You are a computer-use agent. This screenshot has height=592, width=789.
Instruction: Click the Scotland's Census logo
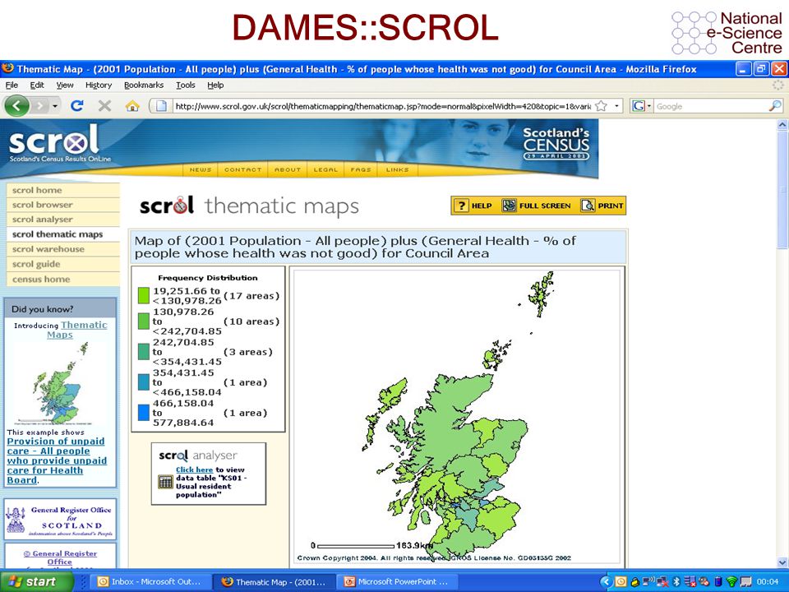556,143
